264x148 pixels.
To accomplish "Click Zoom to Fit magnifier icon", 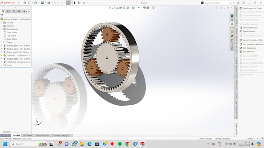I will pyautogui.click(x=110, y=8).
